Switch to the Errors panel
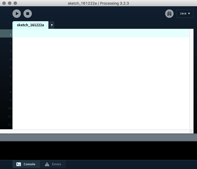This screenshot has height=169, width=197. pyautogui.click(x=53, y=164)
